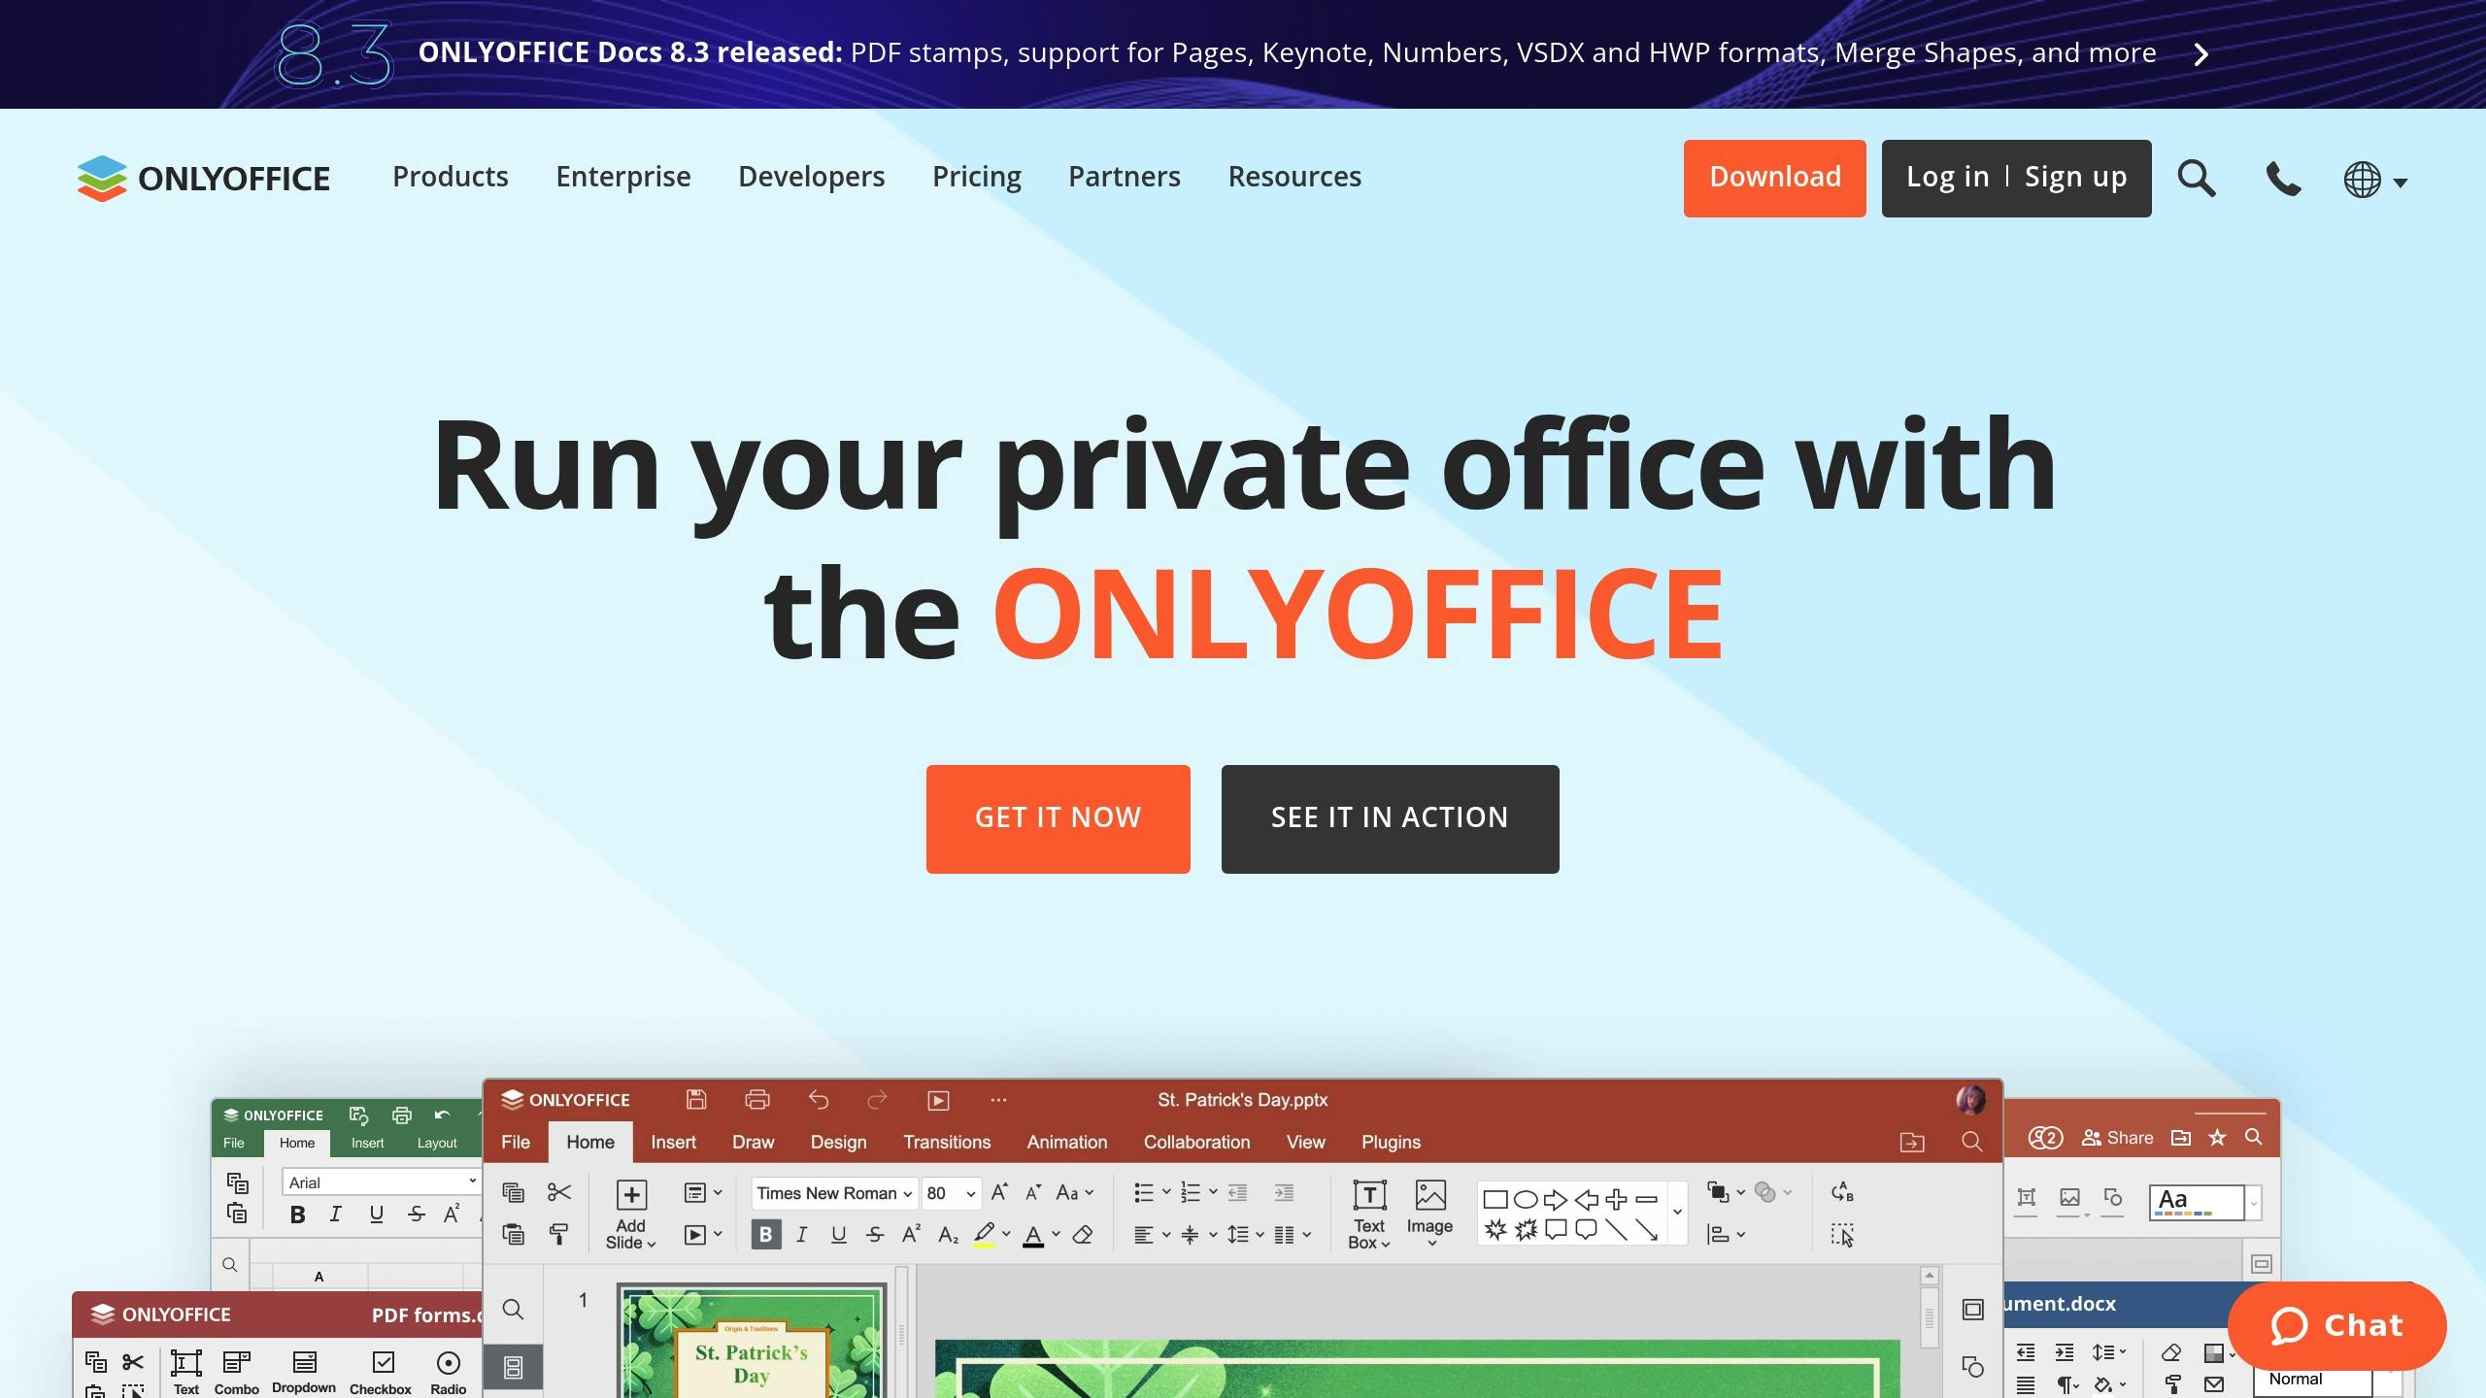Click the orange Download button
Viewport: 2486px width, 1398px height.
[x=1775, y=178]
